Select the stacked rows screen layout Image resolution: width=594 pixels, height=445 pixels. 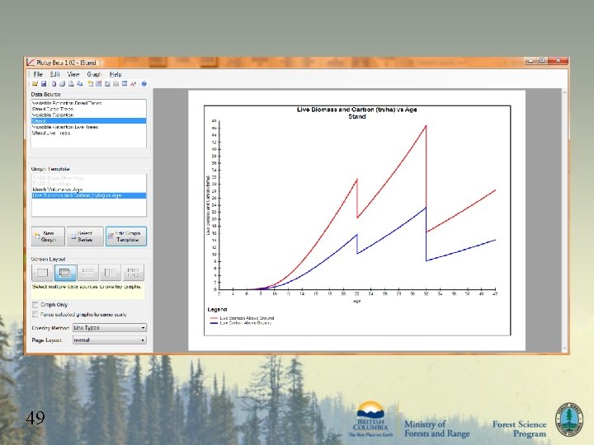[88, 273]
